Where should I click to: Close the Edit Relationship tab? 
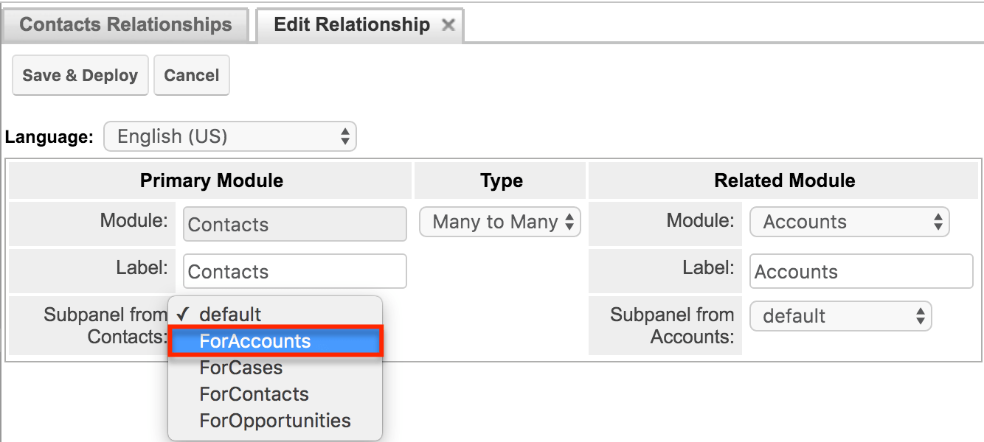click(x=449, y=24)
